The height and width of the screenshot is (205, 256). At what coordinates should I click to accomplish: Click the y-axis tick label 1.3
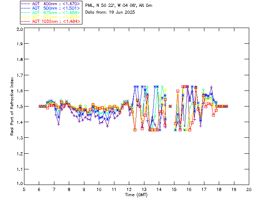tap(20, 138)
